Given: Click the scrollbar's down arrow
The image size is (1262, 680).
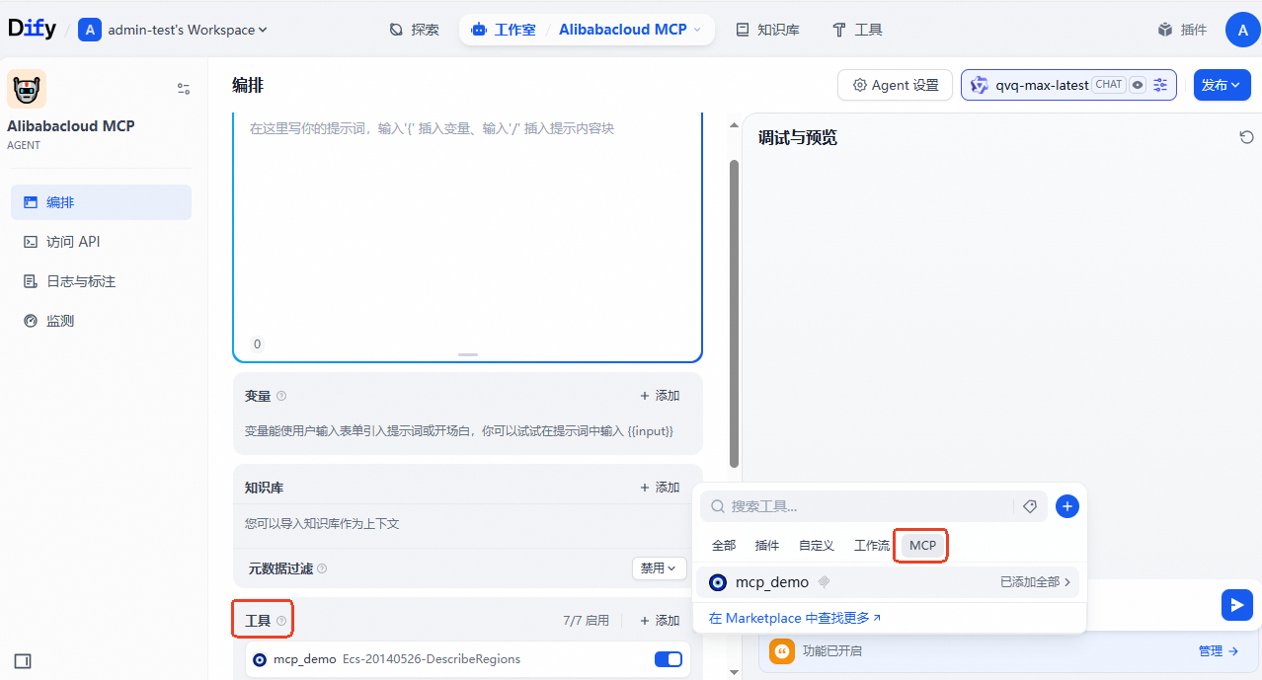Looking at the screenshot, I should point(734,672).
